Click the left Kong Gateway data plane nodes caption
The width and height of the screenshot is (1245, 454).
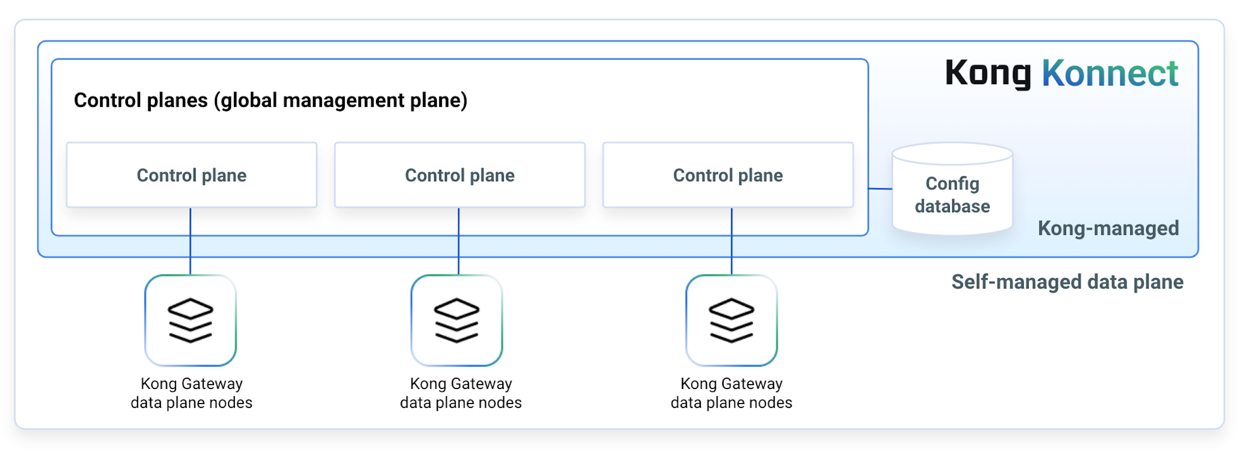[191, 393]
